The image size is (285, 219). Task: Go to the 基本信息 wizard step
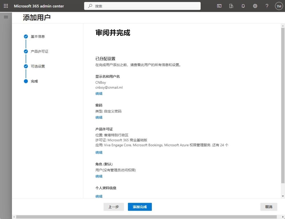click(x=38, y=36)
